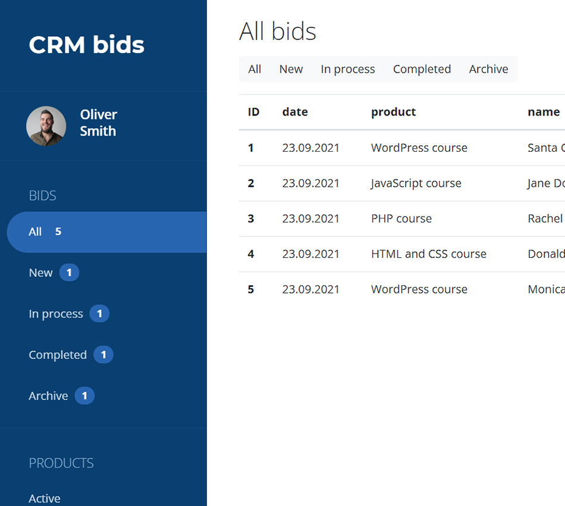Click the JavaScript course entry
This screenshot has width=565, height=506.
pyautogui.click(x=416, y=183)
